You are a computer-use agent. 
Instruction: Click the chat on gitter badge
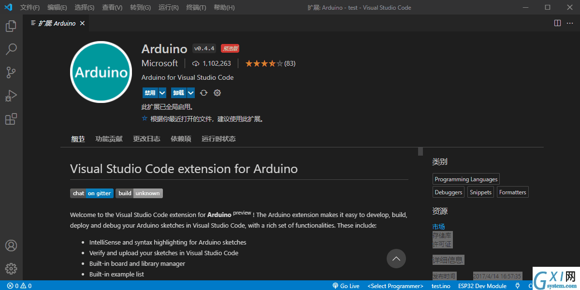(x=92, y=193)
